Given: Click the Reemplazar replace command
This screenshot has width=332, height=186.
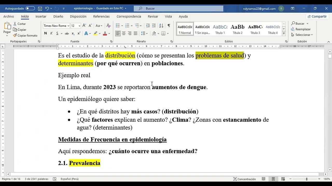Looking at the screenshot, I should (301, 29).
